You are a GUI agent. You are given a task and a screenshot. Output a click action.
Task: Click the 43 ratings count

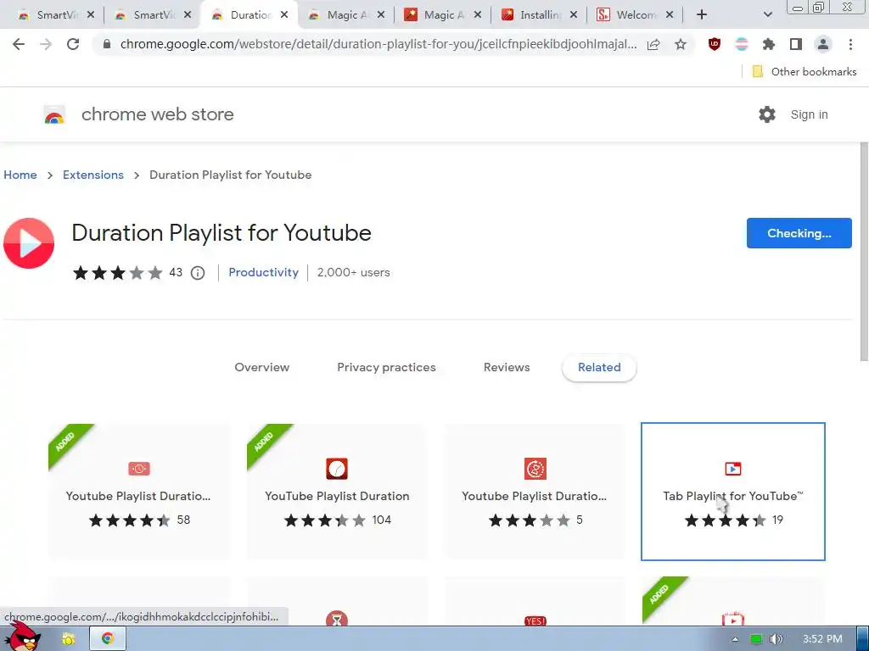point(176,272)
